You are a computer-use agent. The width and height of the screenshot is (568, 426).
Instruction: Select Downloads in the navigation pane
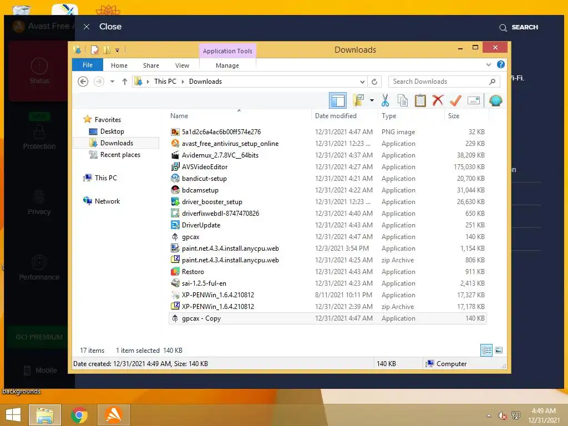pyautogui.click(x=116, y=143)
